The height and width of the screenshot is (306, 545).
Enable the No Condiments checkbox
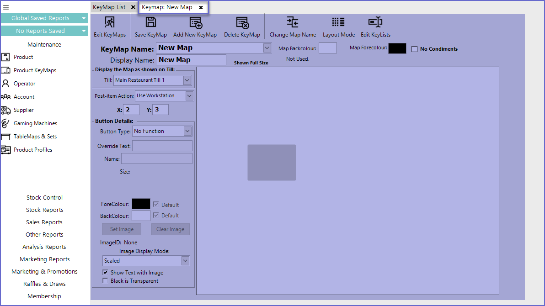point(415,49)
